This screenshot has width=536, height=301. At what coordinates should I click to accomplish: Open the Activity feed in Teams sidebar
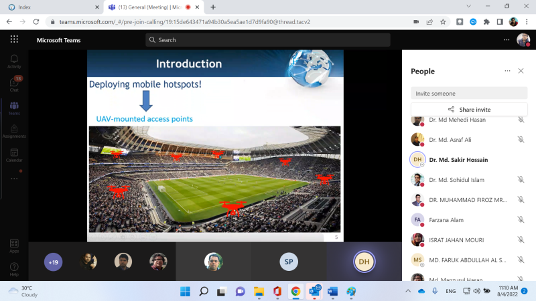coord(14,62)
